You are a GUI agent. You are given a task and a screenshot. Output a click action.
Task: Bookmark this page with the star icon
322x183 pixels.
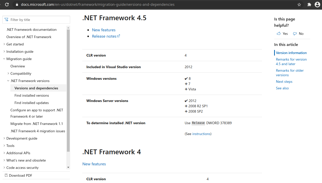point(299,5)
